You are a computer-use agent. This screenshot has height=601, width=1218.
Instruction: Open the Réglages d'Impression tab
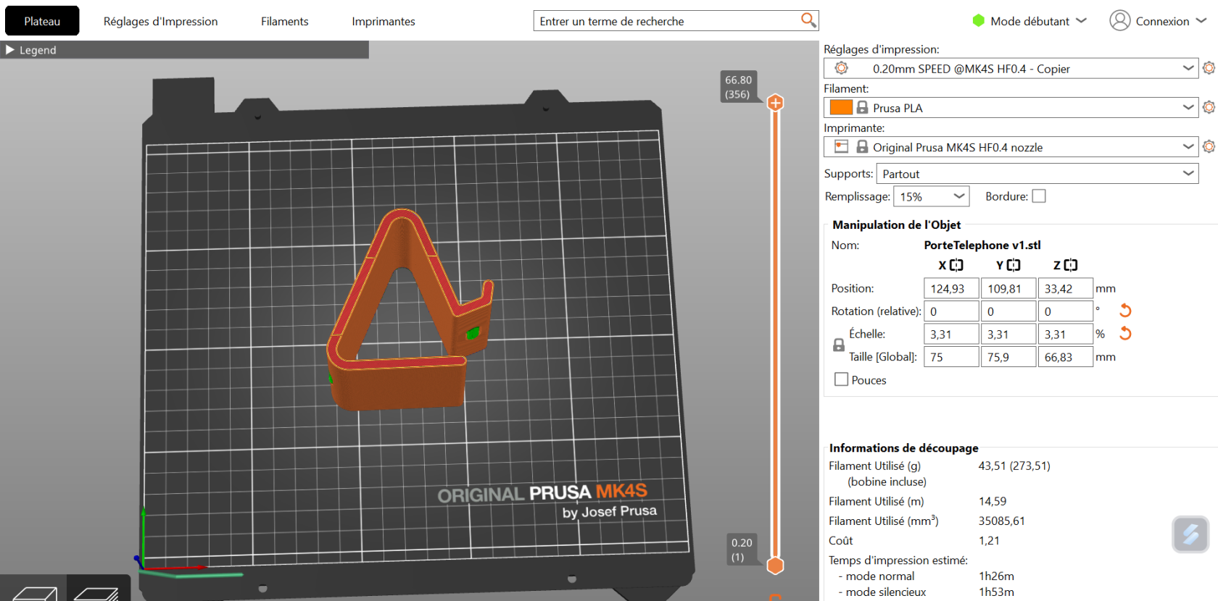coord(160,21)
